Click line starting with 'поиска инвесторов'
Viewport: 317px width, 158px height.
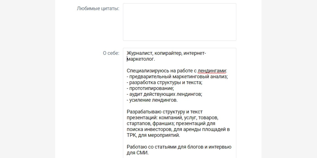[178, 129]
